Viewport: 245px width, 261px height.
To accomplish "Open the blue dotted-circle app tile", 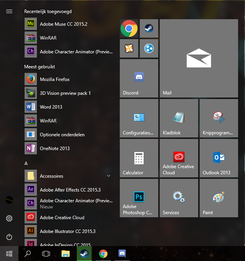I will [149, 48].
